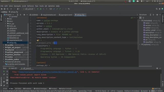This screenshot has width=164, height=92.
Task: Open Project panel options gear
Action: [x=24, y=15]
